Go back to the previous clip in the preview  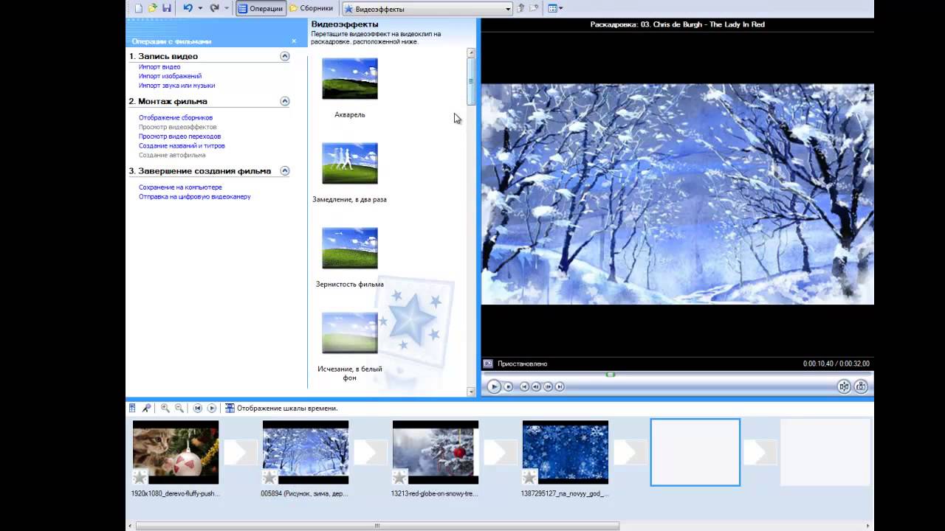click(x=524, y=386)
